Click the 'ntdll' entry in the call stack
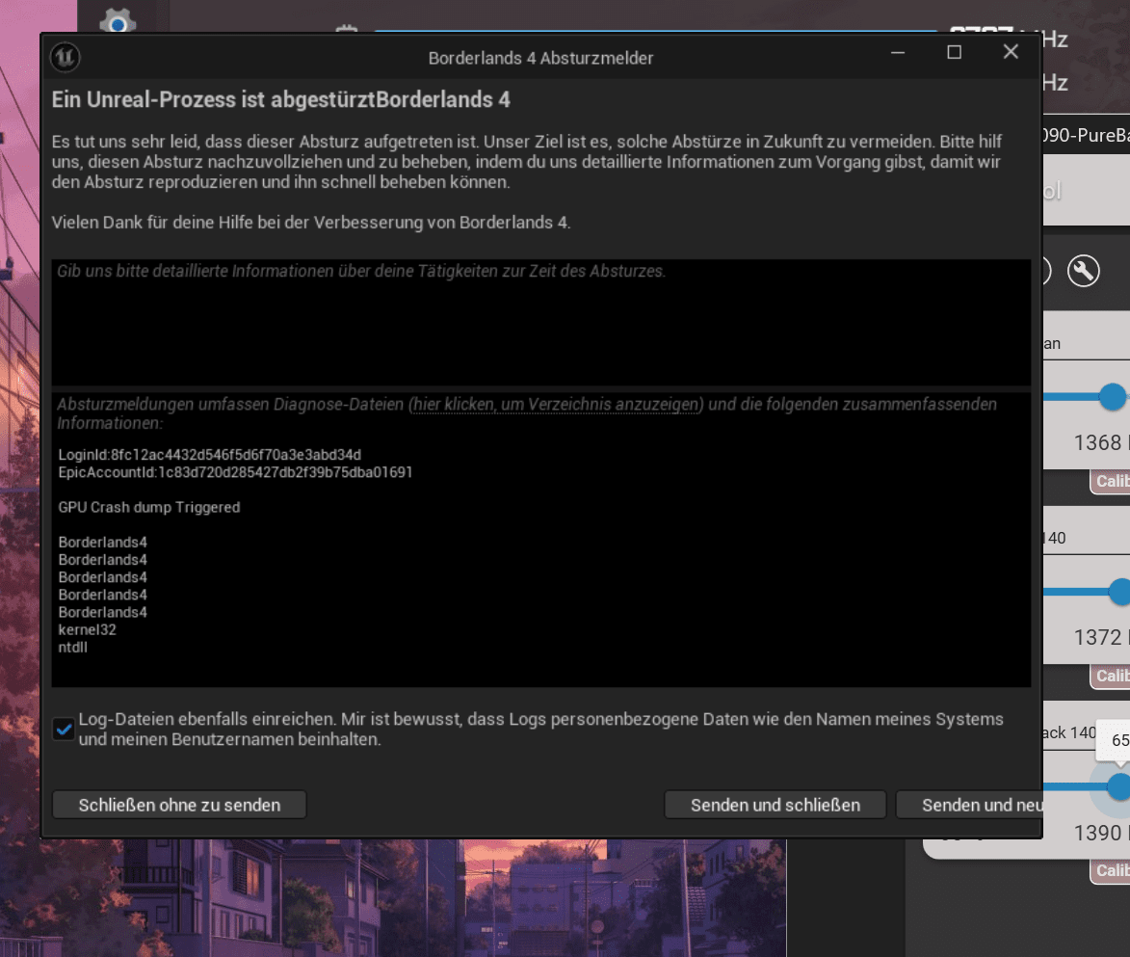Screen dimensions: 1130x957 73,647
